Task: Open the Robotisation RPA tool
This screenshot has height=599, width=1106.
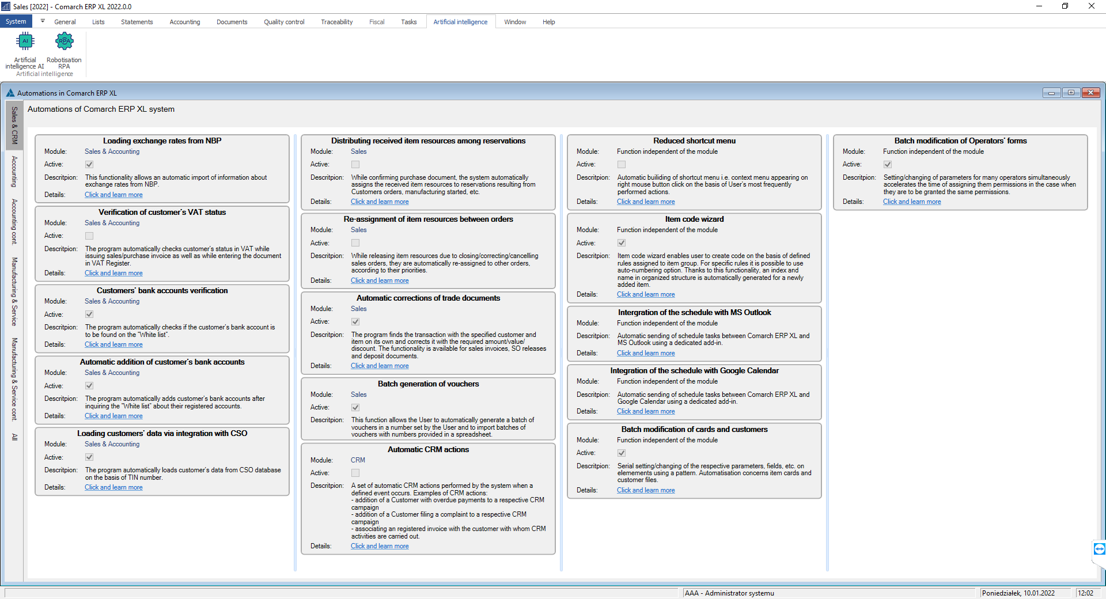Action: pos(64,51)
